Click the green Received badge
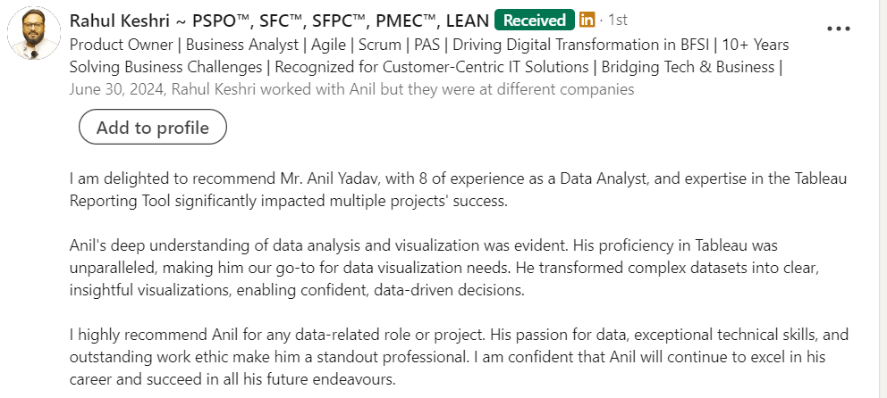 pyautogui.click(x=535, y=20)
